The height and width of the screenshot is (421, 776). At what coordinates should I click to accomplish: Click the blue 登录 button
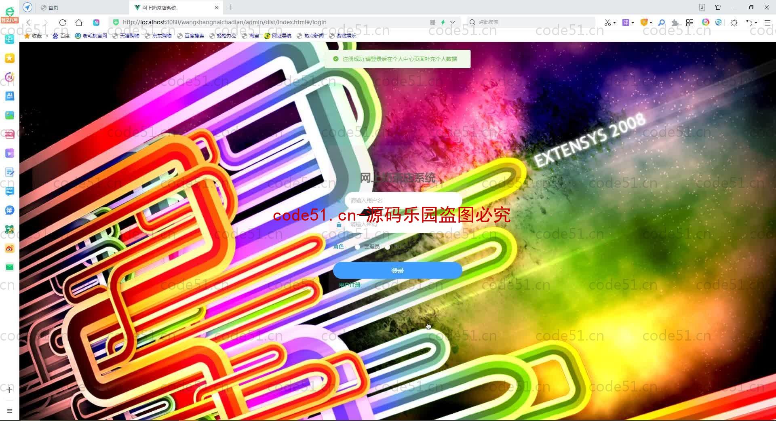click(x=398, y=270)
